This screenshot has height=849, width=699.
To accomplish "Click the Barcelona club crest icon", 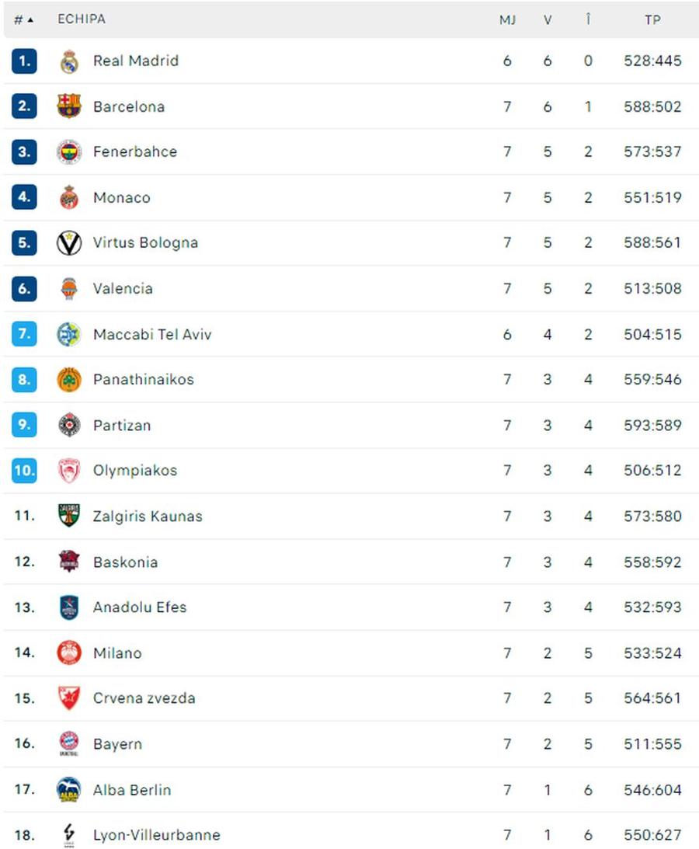I will click(x=69, y=106).
